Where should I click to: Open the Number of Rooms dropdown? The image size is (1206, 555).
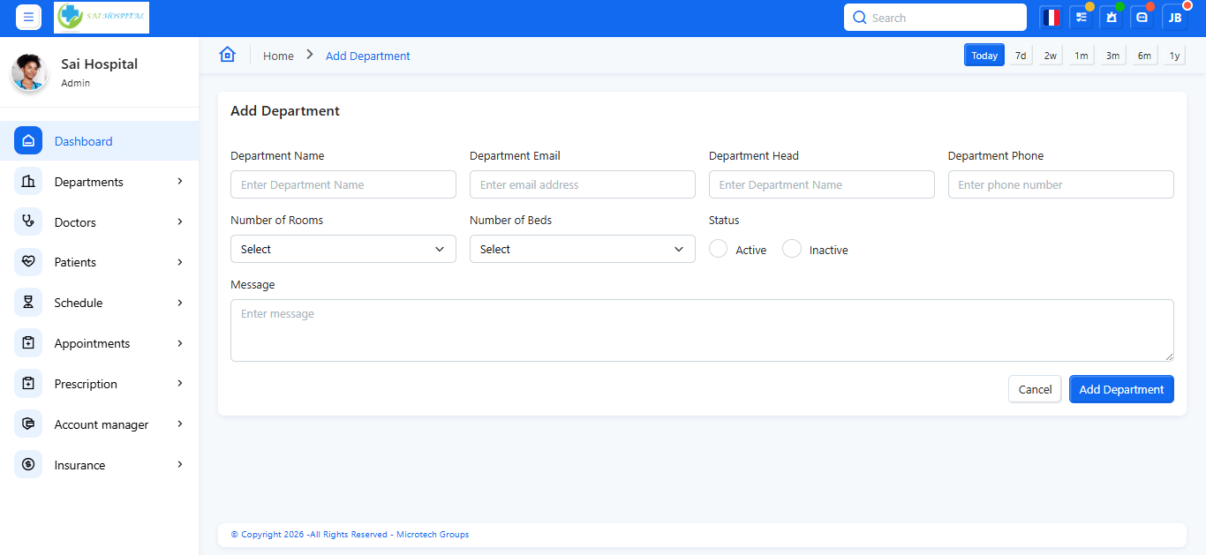click(x=343, y=249)
